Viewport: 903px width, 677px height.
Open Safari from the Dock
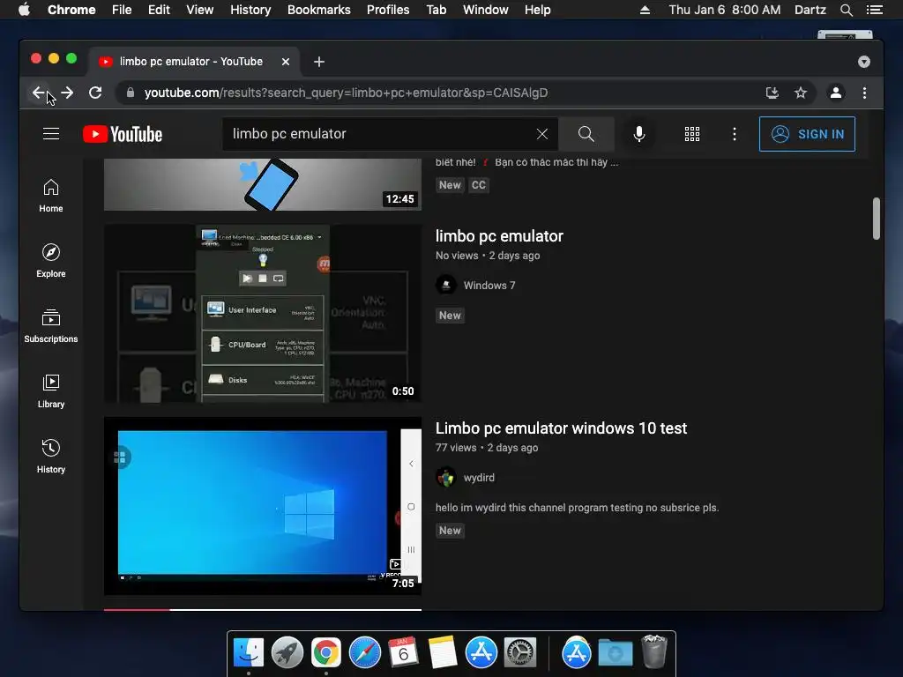(x=365, y=653)
